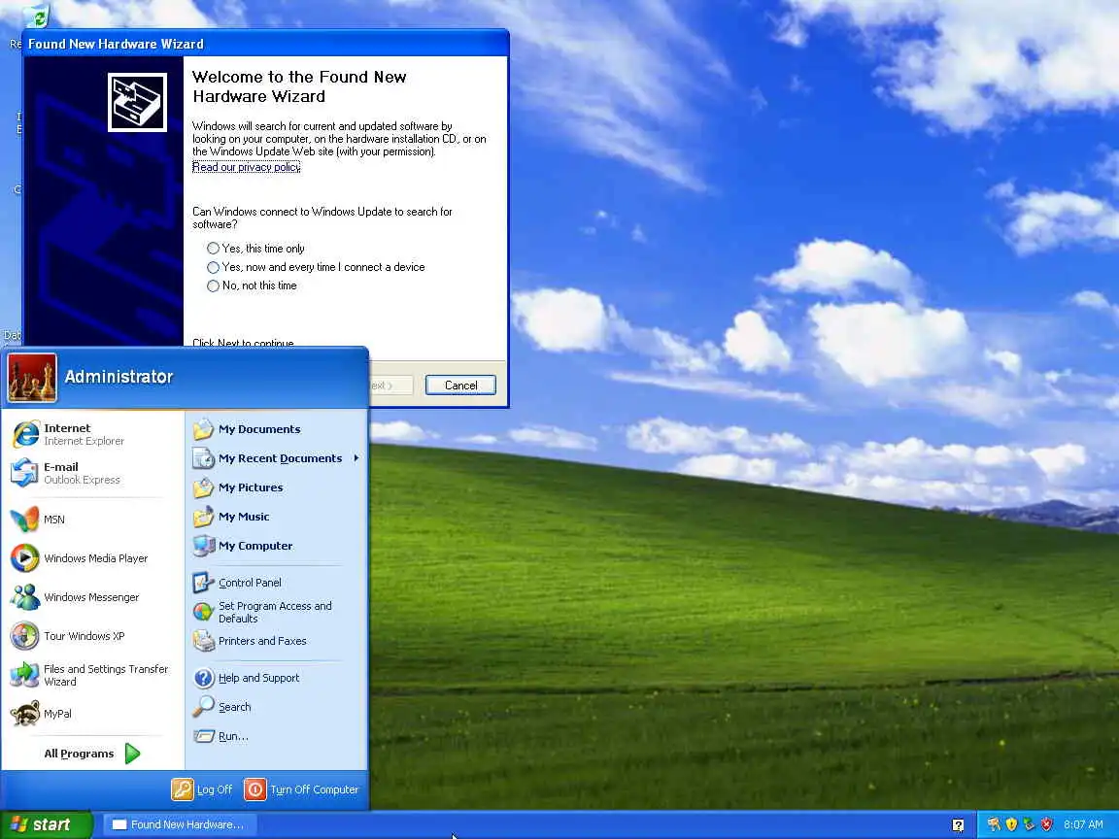
Task: Click Found New Hardware taskbar button
Action: (181, 824)
